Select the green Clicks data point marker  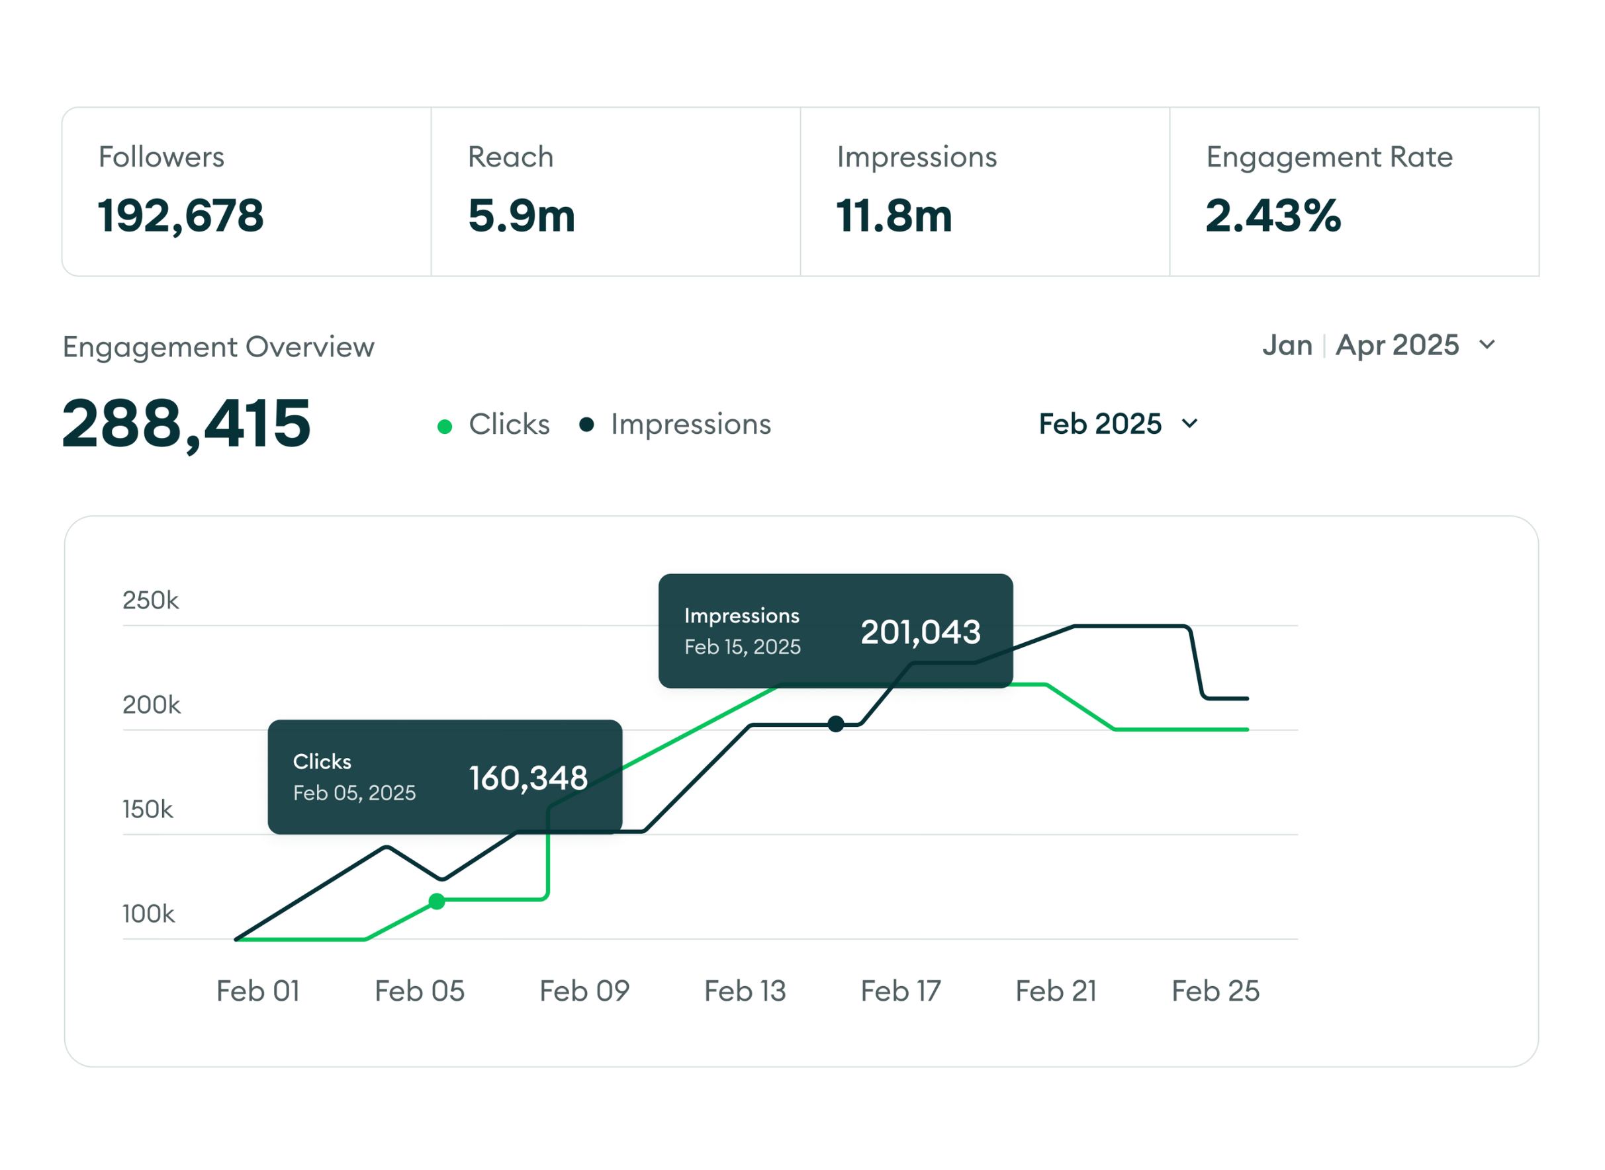click(437, 901)
